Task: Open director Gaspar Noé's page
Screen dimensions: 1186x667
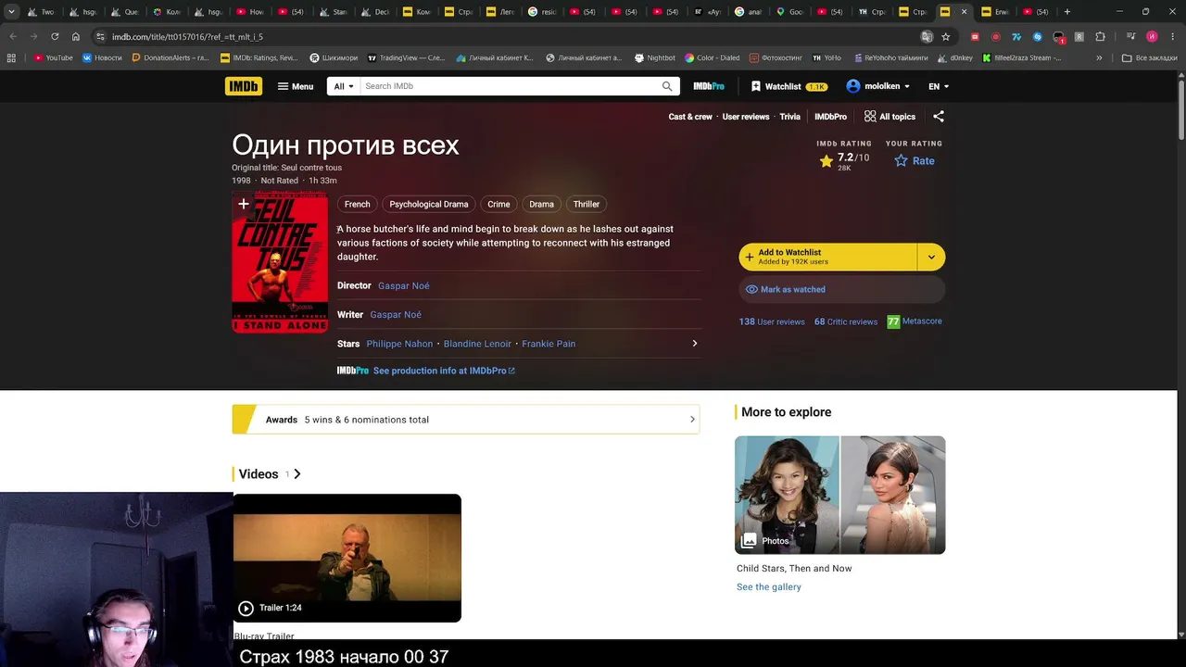Action: pyautogui.click(x=403, y=286)
